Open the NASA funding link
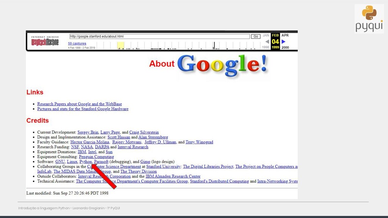This screenshot has width=388, height=218. click(x=87, y=147)
